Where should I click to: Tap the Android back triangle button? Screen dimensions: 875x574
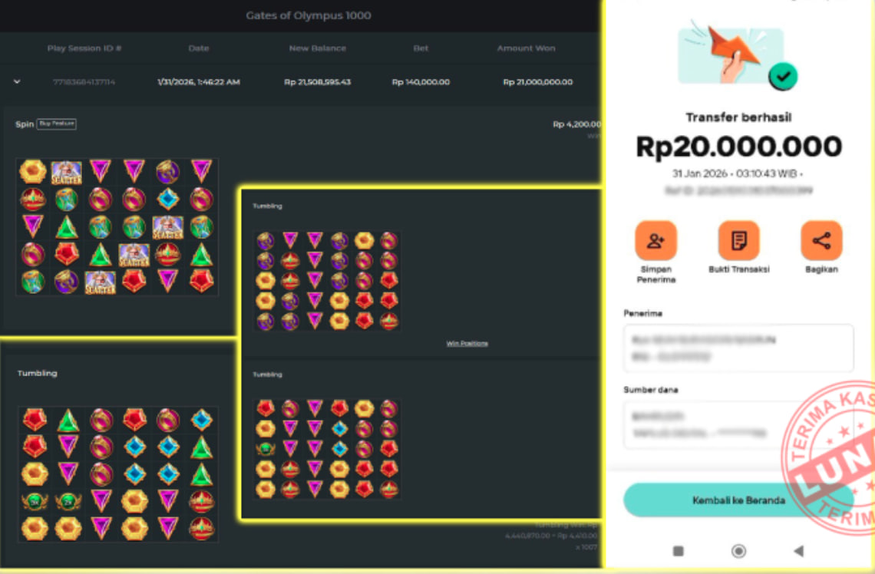798,551
